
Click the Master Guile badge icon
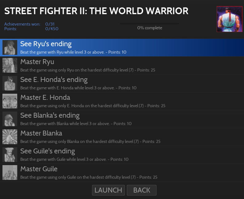click(x=10, y=173)
